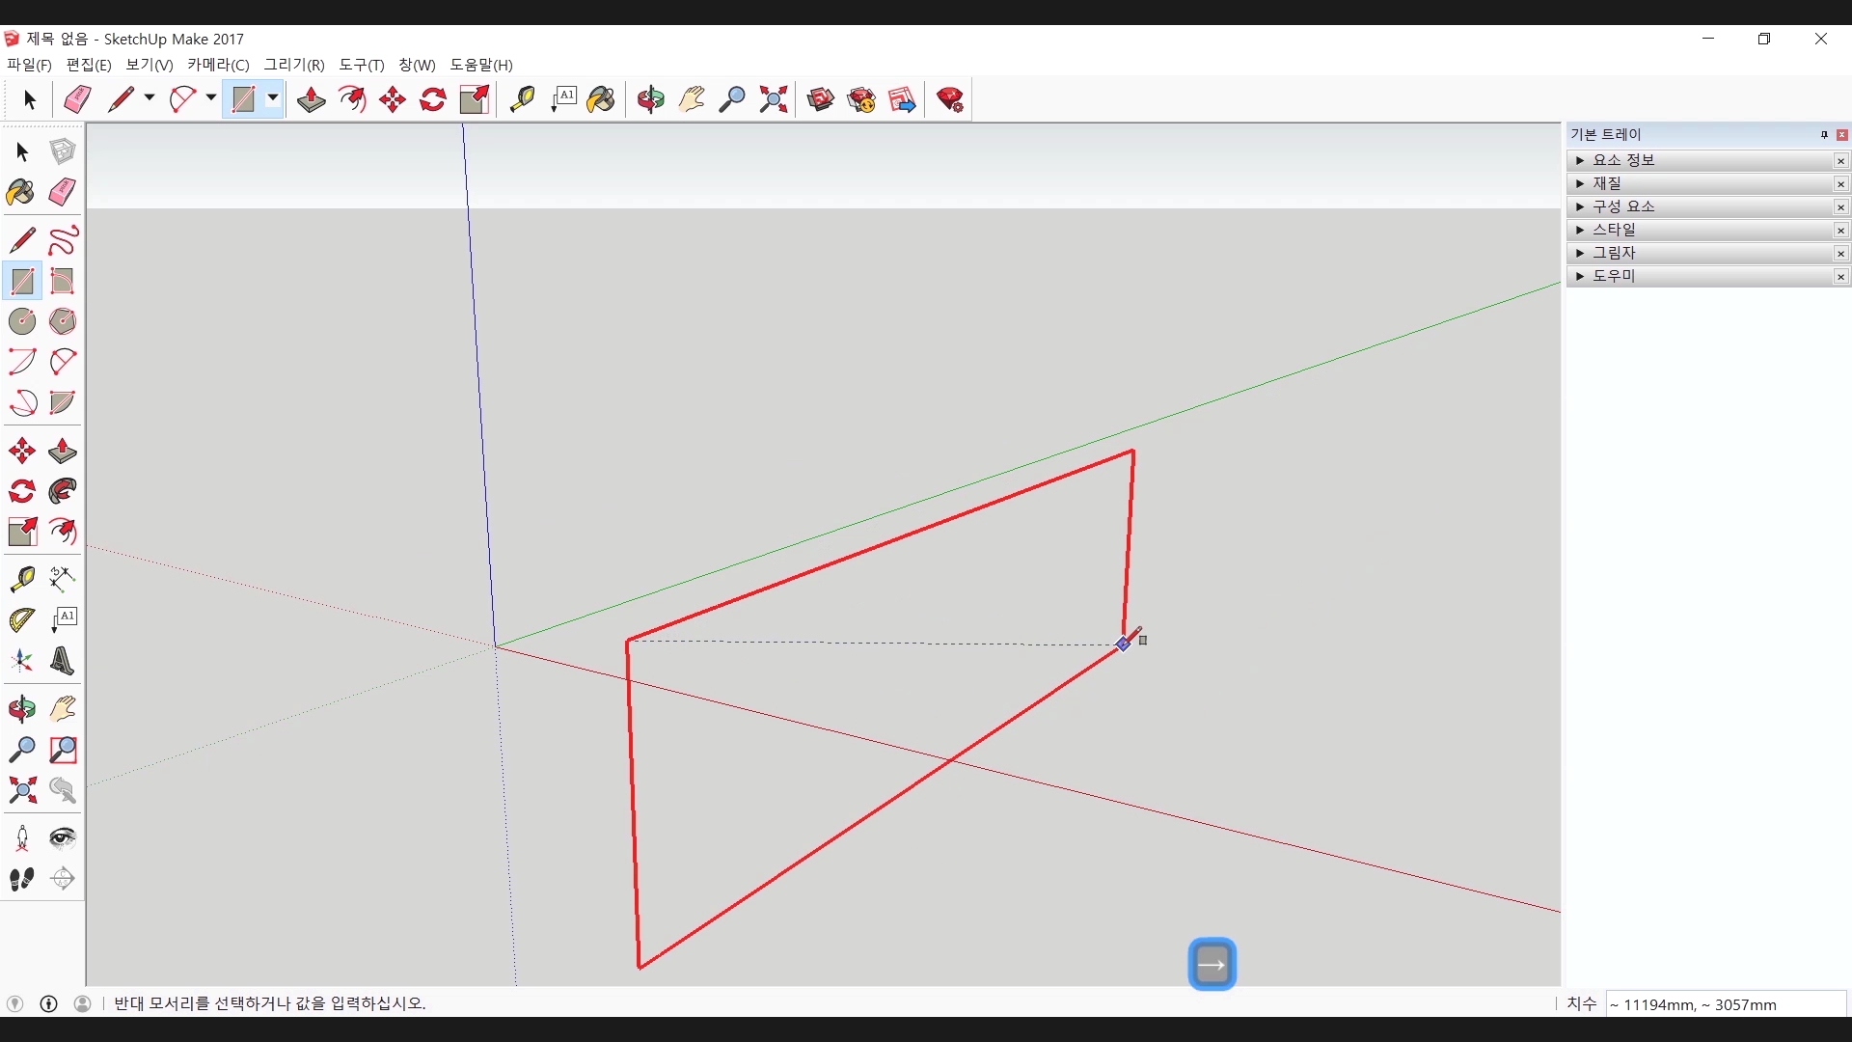The image size is (1852, 1042).
Task: Toggle pin on 기본 트레이 panel
Action: pos(1824,135)
